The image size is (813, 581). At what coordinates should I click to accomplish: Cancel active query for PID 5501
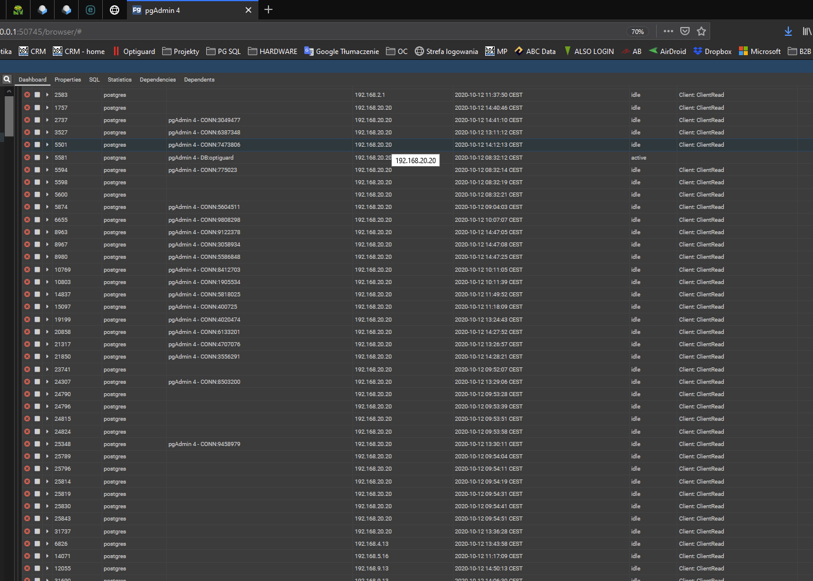pyautogui.click(x=37, y=144)
